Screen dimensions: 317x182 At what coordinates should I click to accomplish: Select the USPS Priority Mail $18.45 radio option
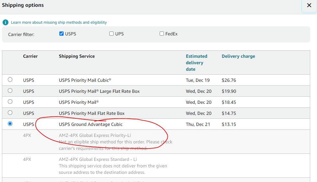point(10,102)
